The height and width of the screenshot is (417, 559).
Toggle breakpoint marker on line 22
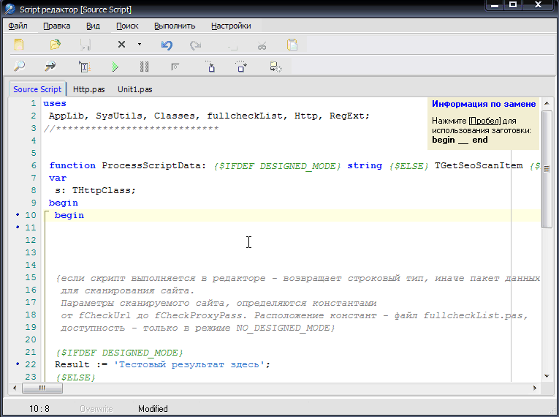coord(18,364)
